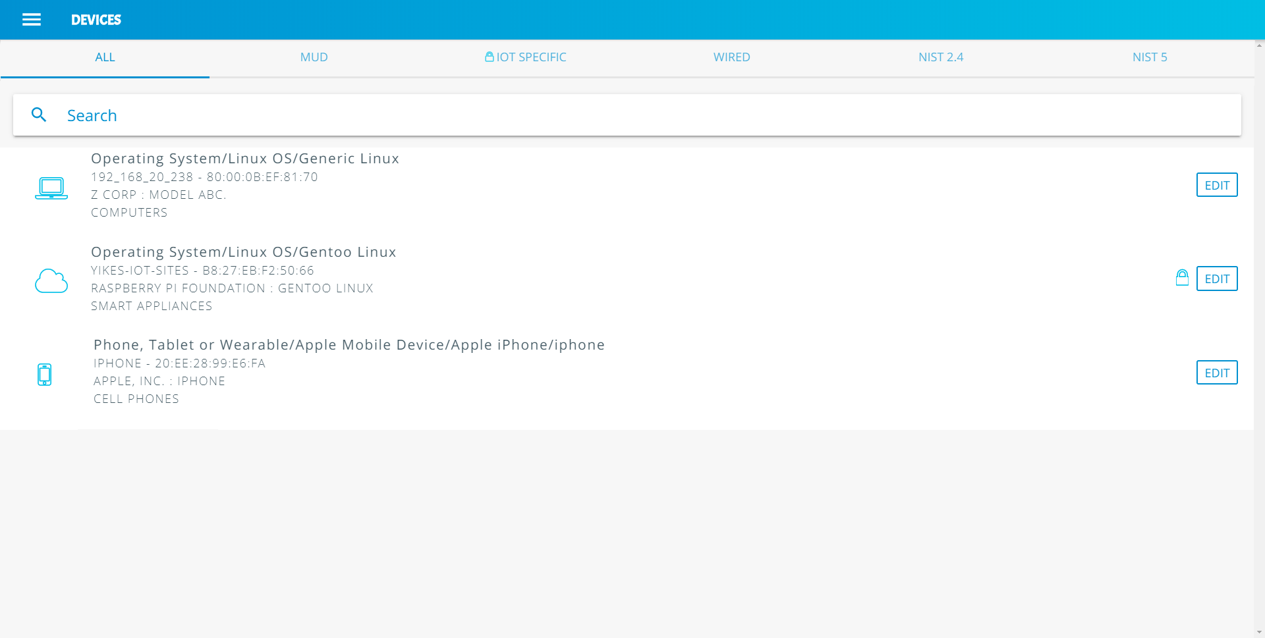
Task: Switch to the MUD tab
Action: point(314,57)
